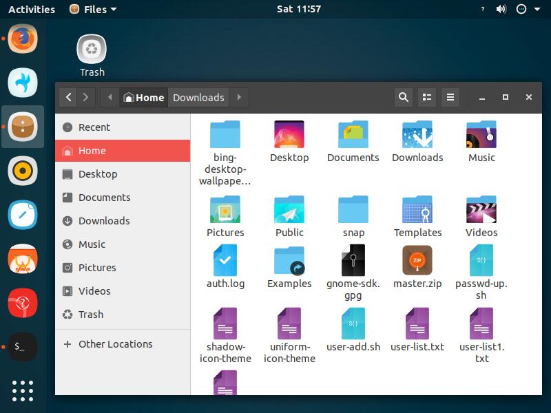
Task: Open the terminal from the dock
Action: (x=23, y=347)
